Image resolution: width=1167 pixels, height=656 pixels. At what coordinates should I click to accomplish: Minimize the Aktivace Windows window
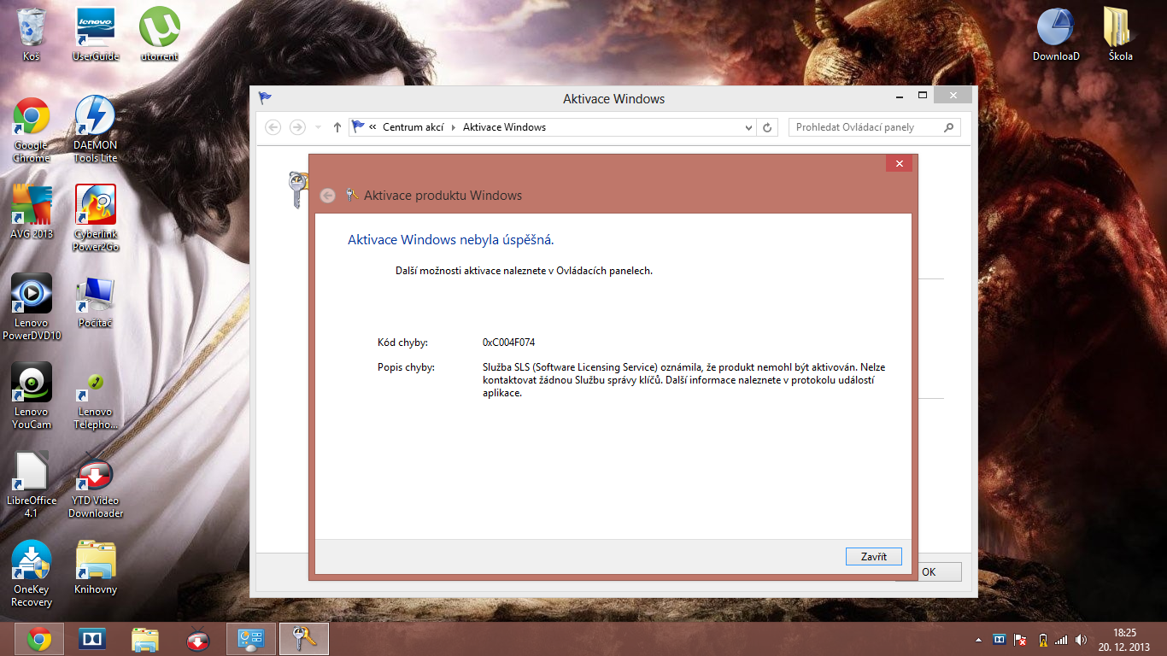898,95
